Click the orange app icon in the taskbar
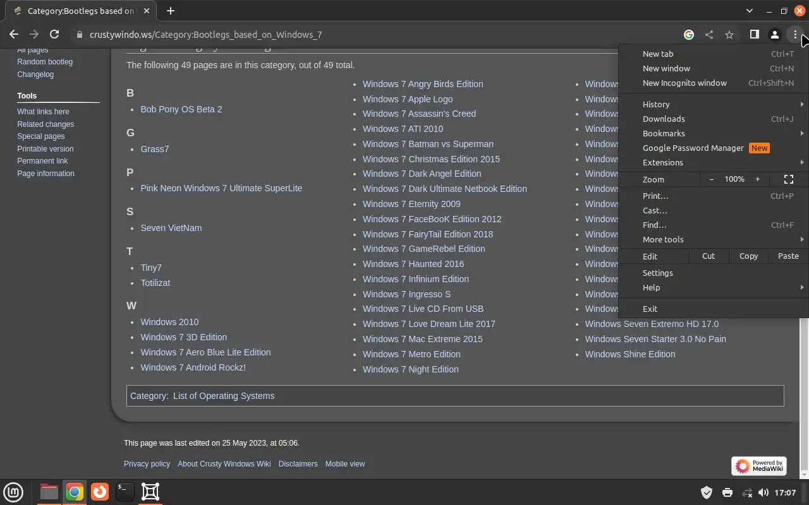The height and width of the screenshot is (505, 809). click(x=99, y=492)
